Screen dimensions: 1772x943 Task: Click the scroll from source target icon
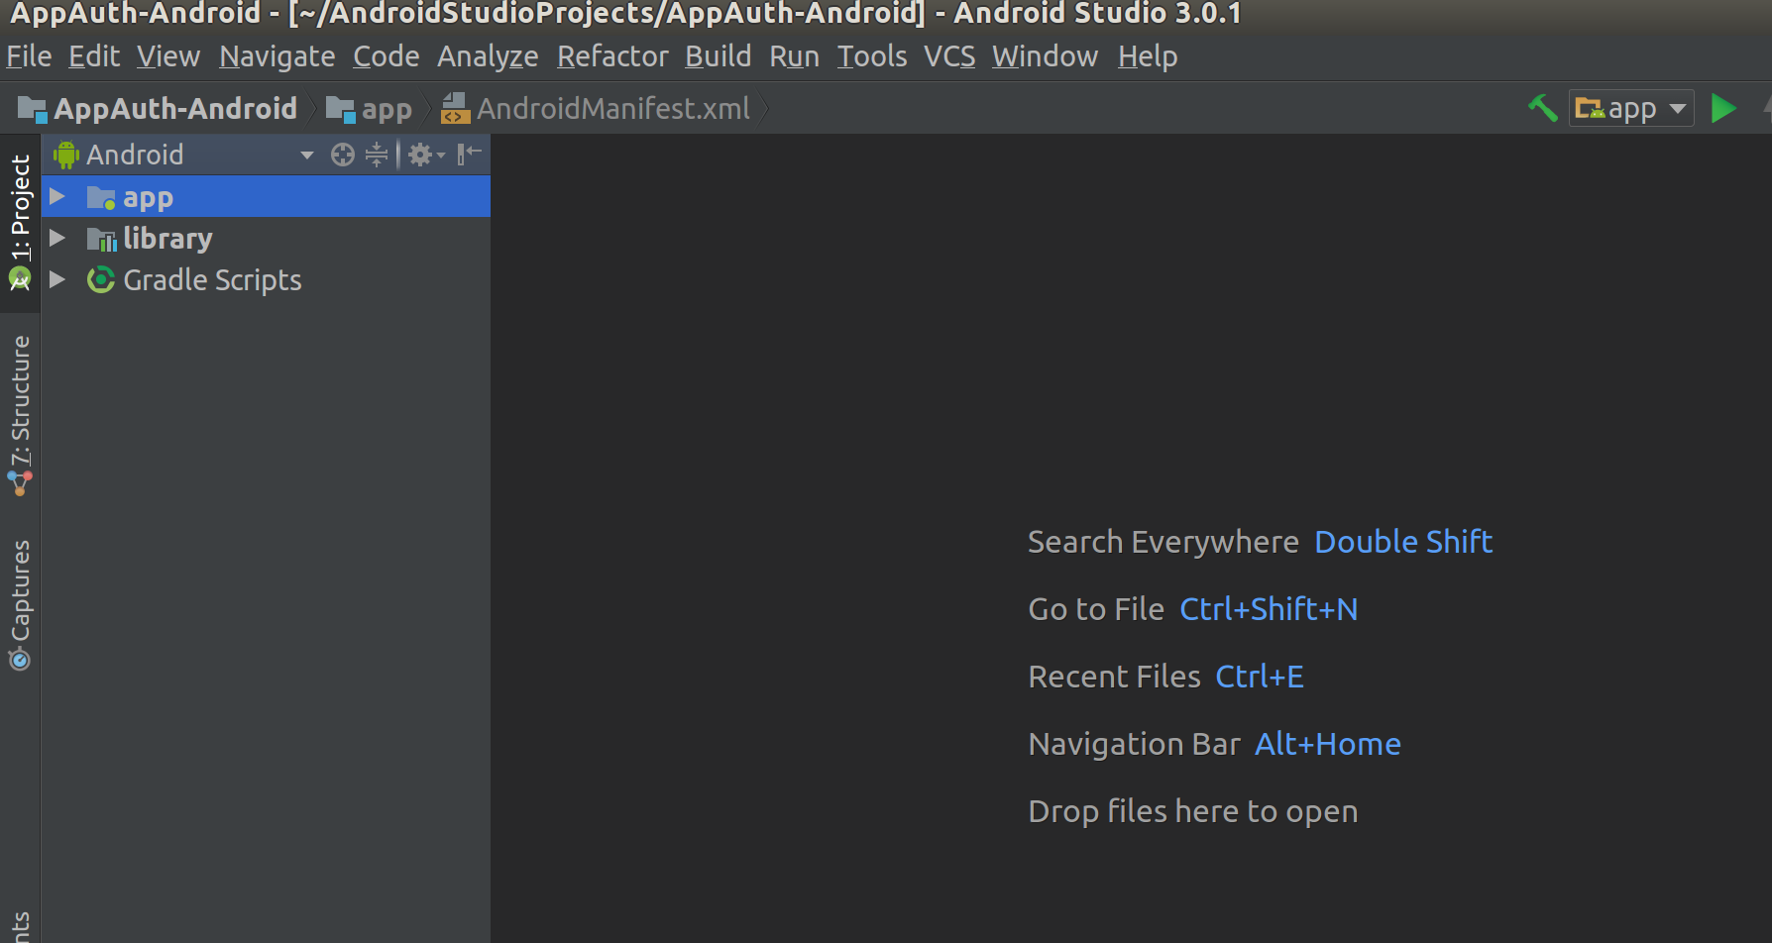[343, 155]
